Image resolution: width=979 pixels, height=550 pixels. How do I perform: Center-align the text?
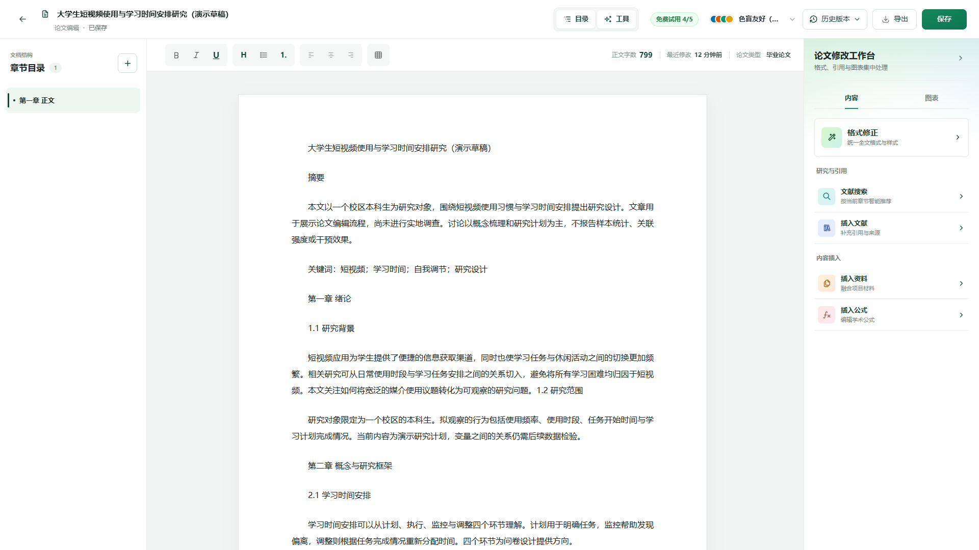(331, 55)
